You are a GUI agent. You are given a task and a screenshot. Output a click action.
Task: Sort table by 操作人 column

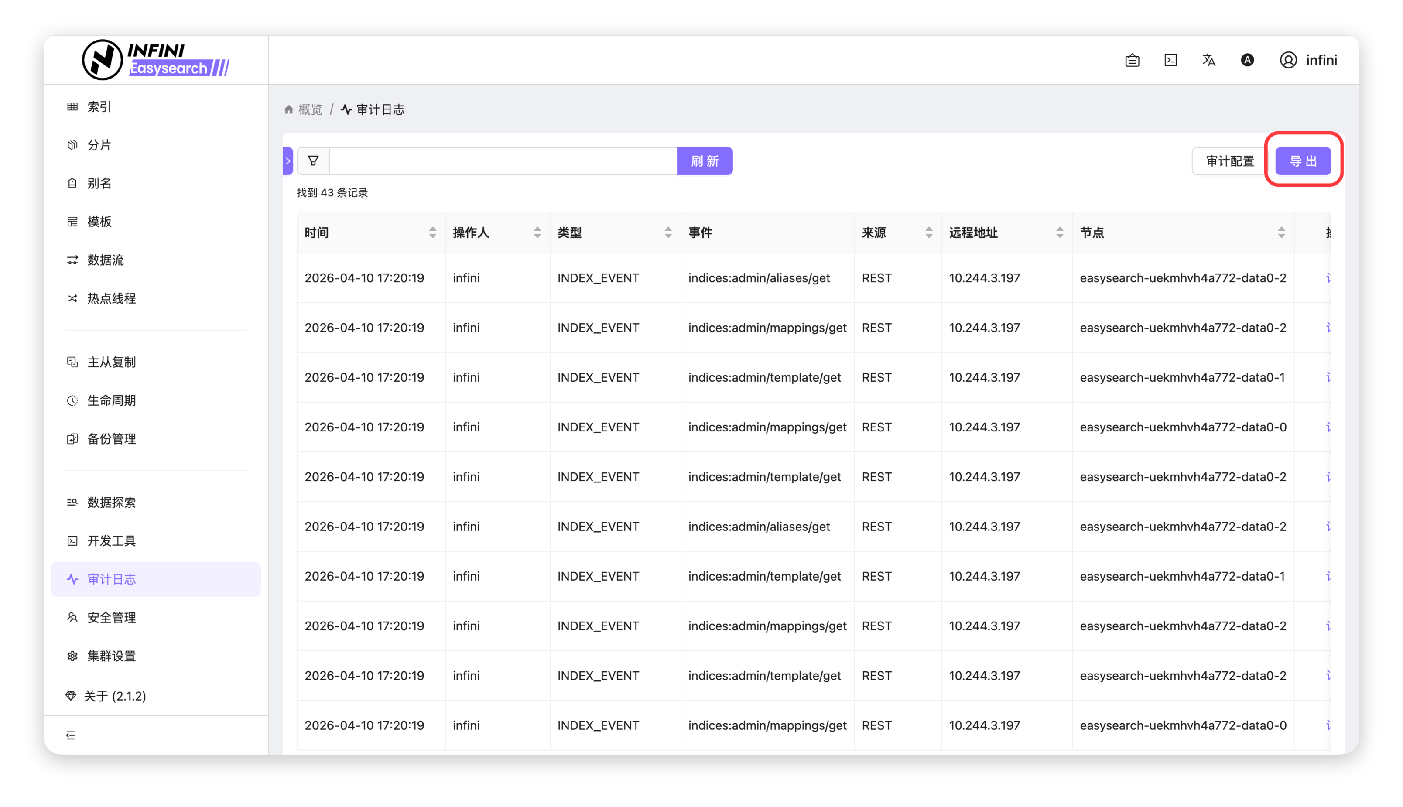click(x=537, y=233)
